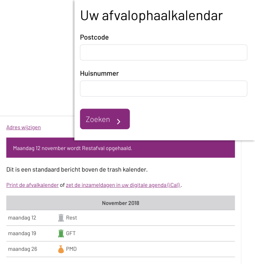Click the Print de afvalkalender link

tap(32, 185)
